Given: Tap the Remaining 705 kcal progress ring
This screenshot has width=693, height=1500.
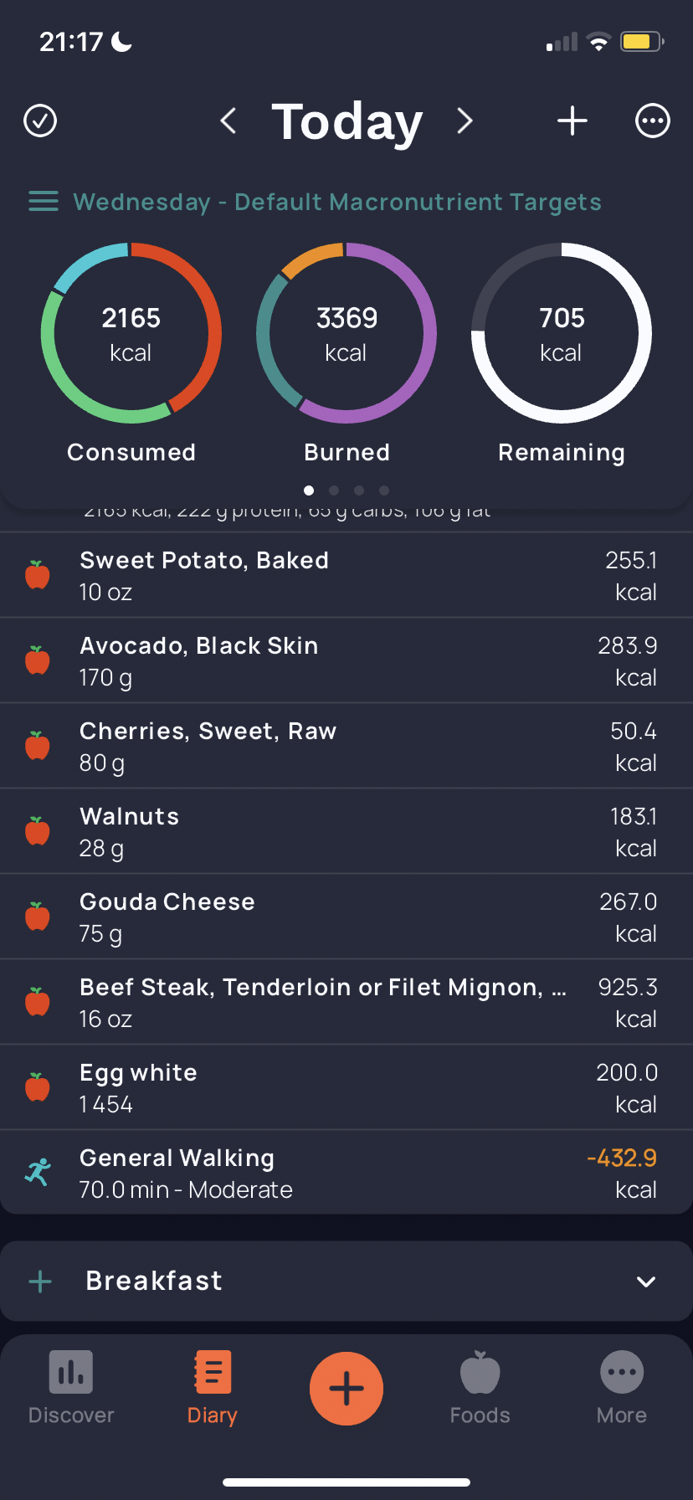Looking at the screenshot, I should pyautogui.click(x=562, y=333).
